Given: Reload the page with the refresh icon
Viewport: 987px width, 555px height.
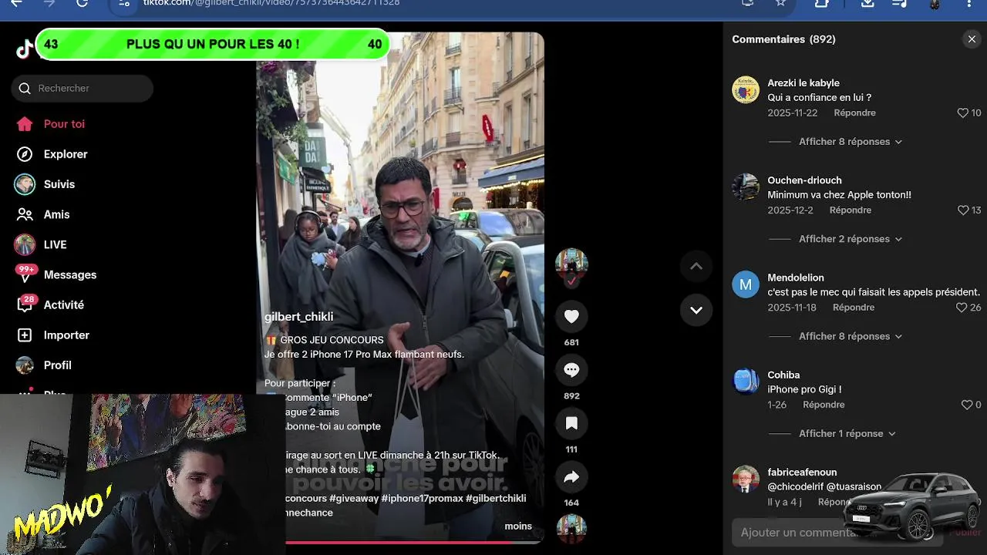Looking at the screenshot, I should [x=82, y=3].
